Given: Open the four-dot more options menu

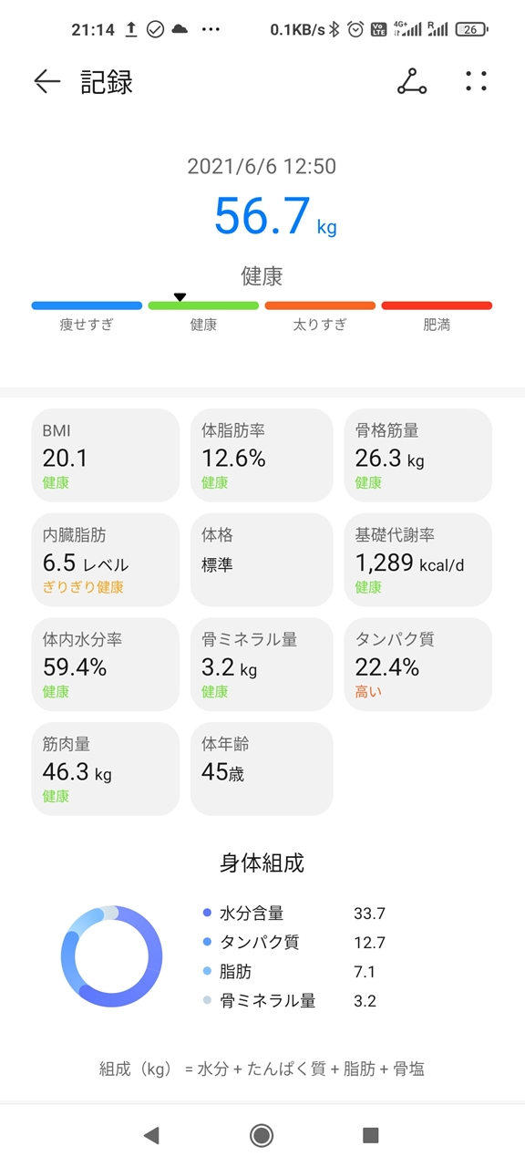Looking at the screenshot, I should (x=476, y=82).
